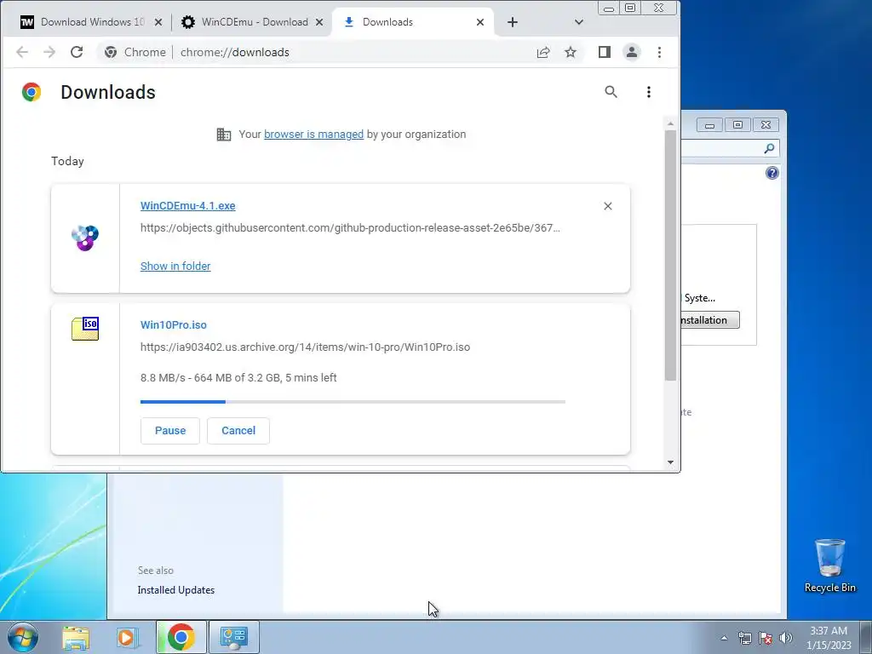Open Installed Updates in background window

click(176, 591)
